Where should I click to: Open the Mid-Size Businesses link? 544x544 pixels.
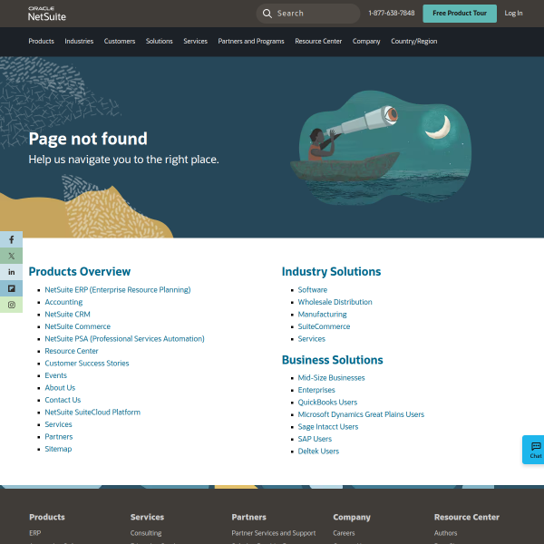[x=331, y=378]
